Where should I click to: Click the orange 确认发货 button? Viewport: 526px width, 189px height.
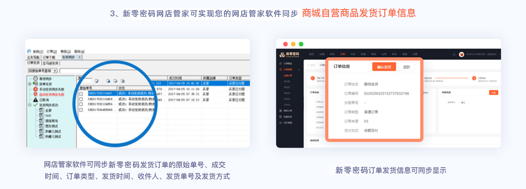click(x=384, y=67)
